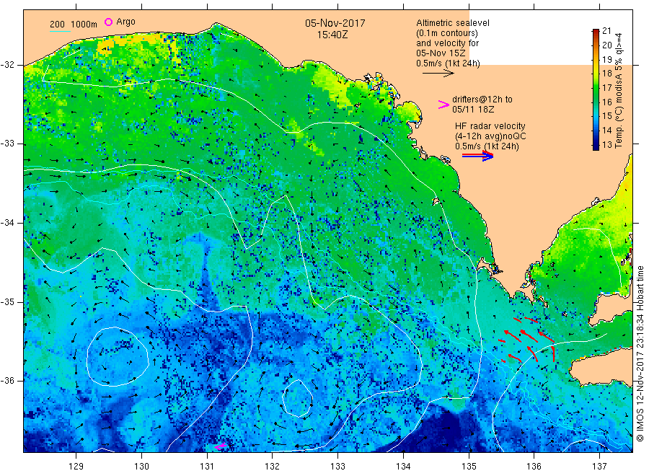Click the temperature color bar
The height and width of the screenshot is (476, 649).
click(x=596, y=89)
